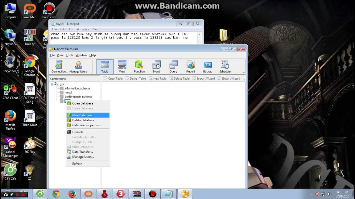Screen dimensions: 355x199
Task: Switch to the View toolbar icon
Action: coord(122,67)
